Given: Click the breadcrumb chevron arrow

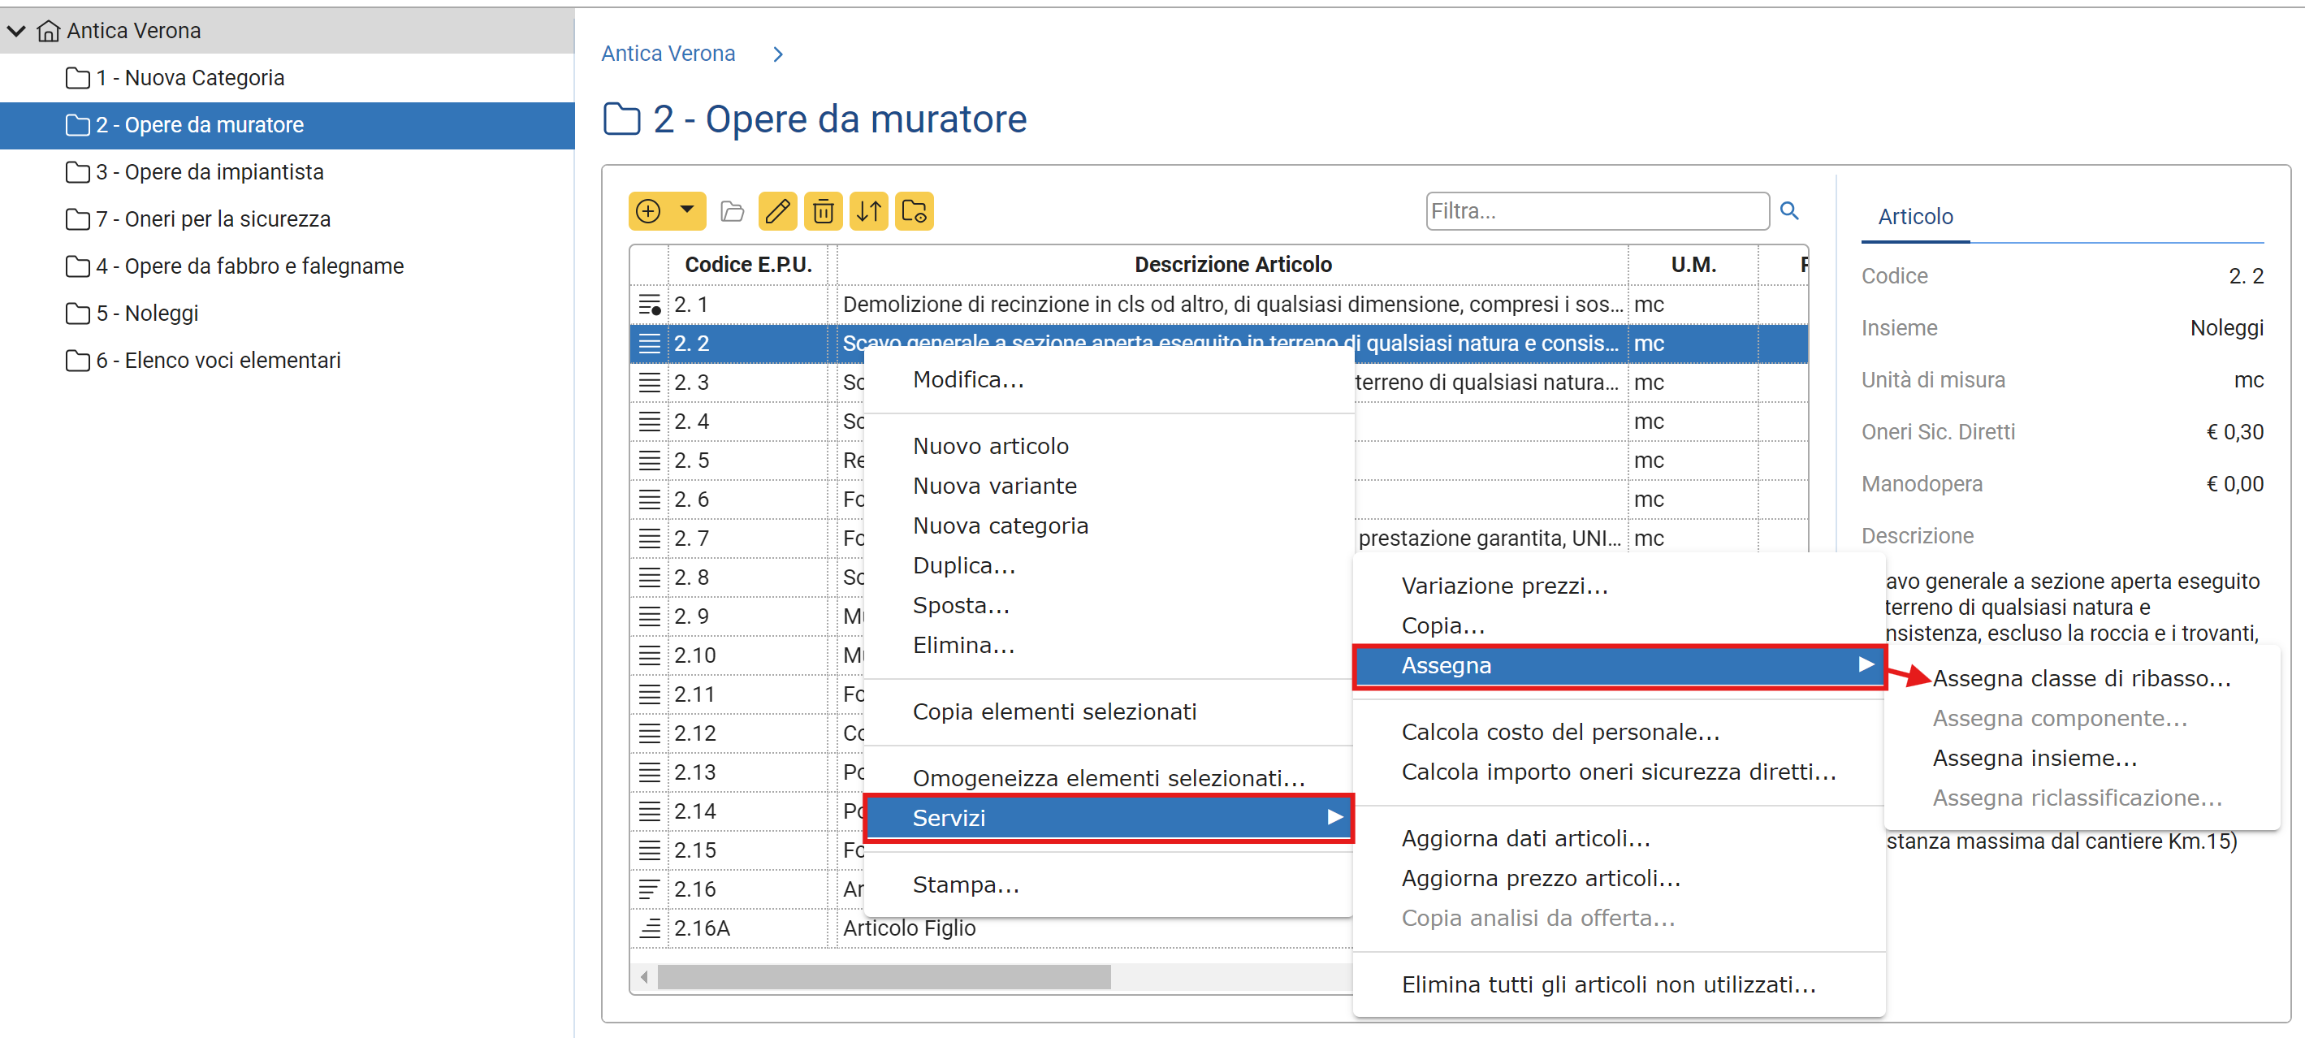Looking at the screenshot, I should click(x=777, y=54).
